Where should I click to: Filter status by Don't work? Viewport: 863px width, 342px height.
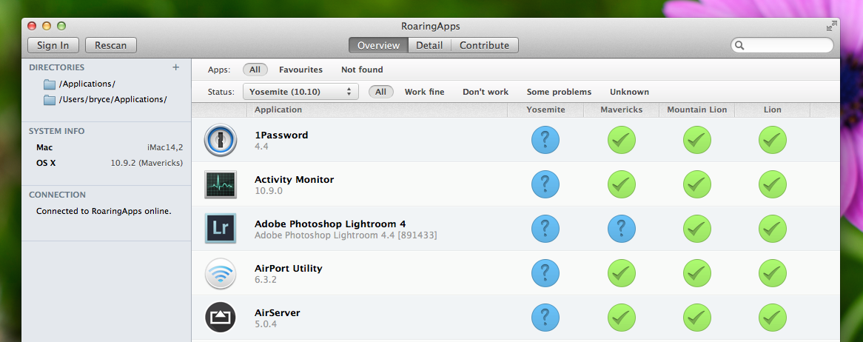coord(486,92)
